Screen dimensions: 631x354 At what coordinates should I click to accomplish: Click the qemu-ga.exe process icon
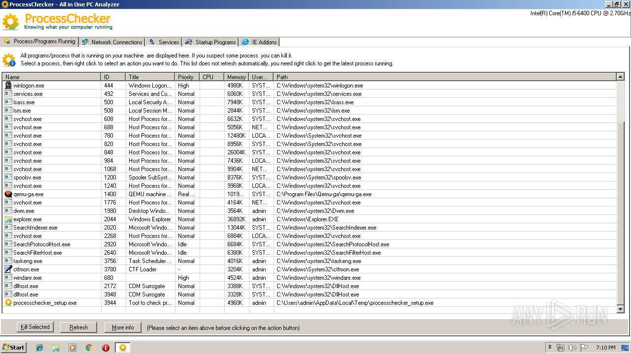click(8, 194)
